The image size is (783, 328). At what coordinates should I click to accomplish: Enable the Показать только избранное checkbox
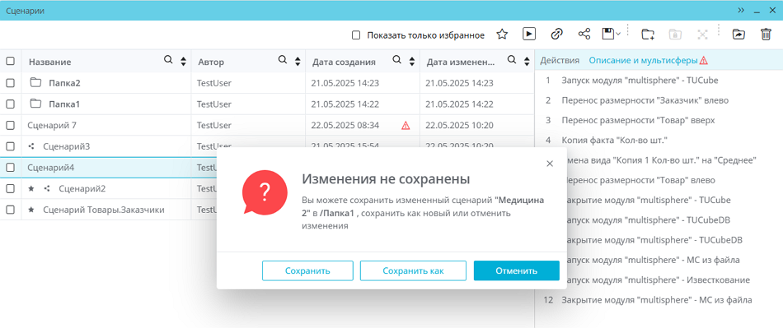click(x=356, y=35)
